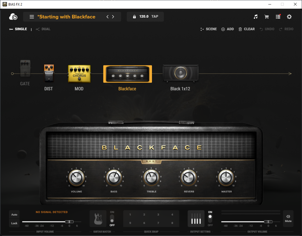The image size is (302, 236).
Task: Click the preset name Starting with Blackface
Action: (x=66, y=17)
